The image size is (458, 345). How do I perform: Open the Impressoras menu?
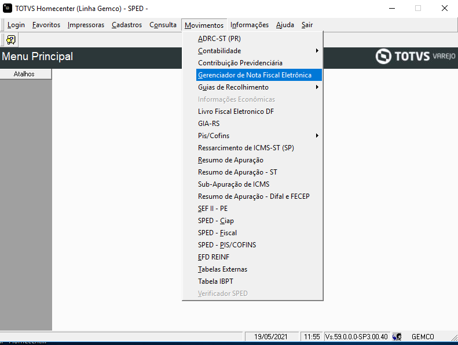86,25
